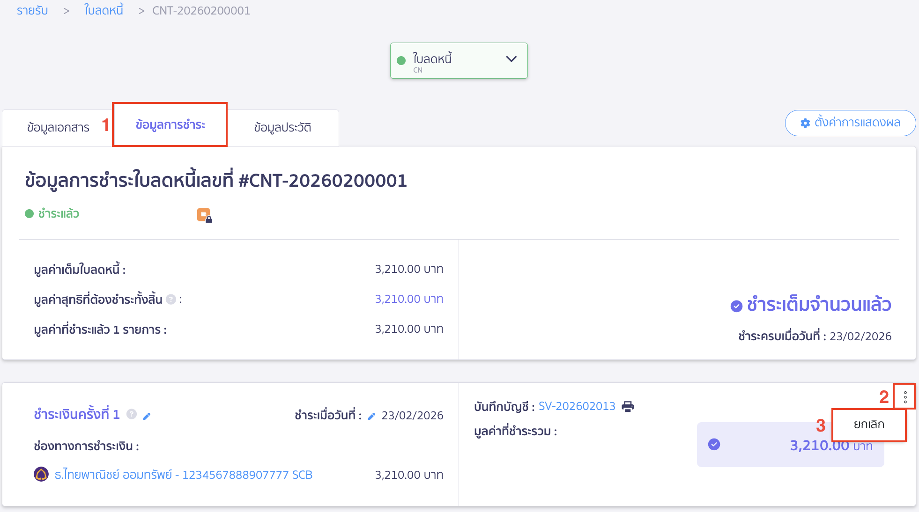Edit the payment date pencil icon
919x512 pixels.
pos(371,416)
